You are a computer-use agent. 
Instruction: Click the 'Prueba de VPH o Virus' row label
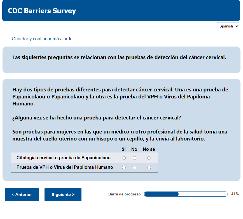65,167
